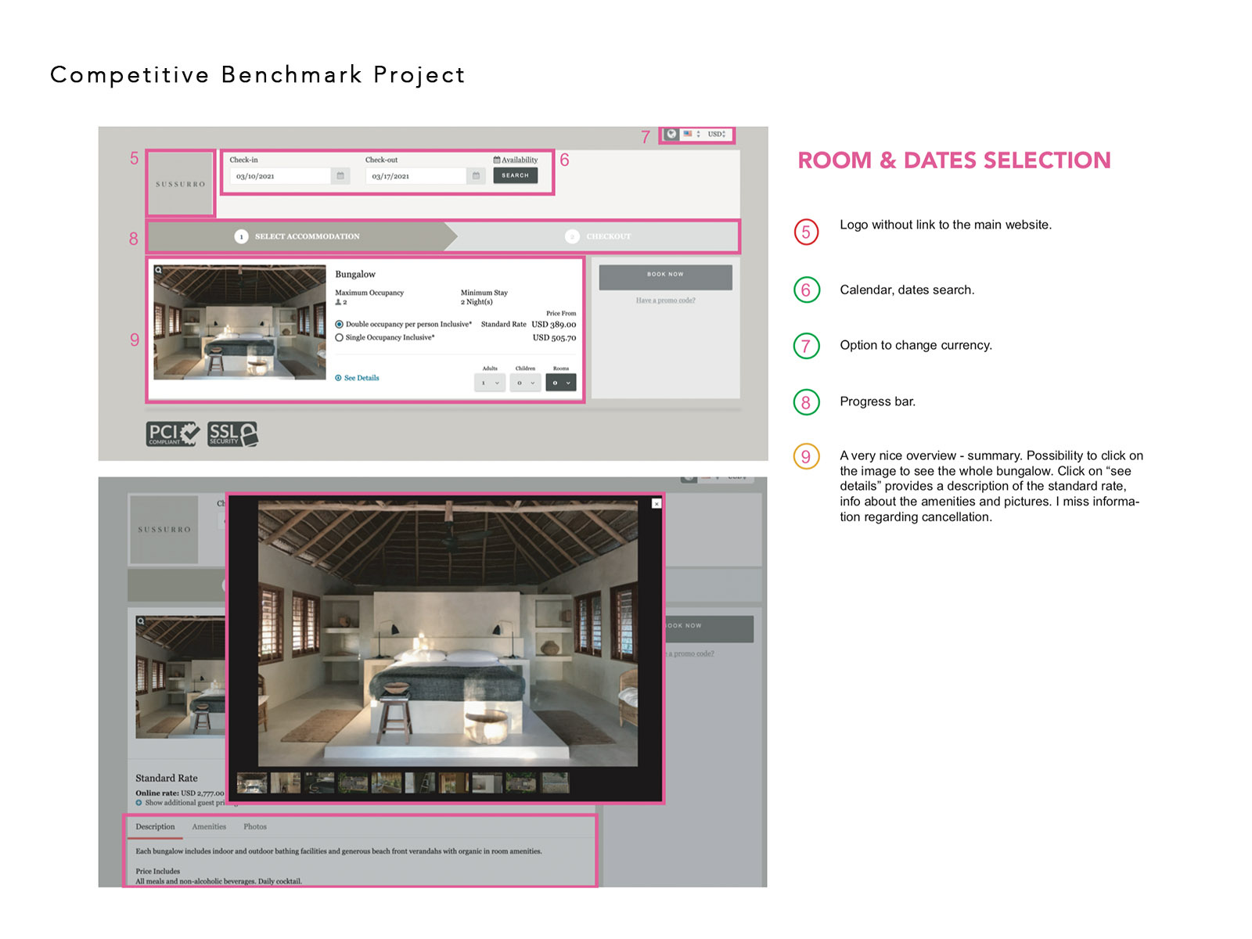Open the calendar icon in the Check-out field
Viewport: 1252px width, 939px height.
[475, 175]
